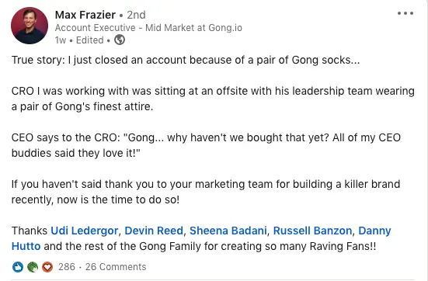Click the 'CEO says to the CRO' paragraph
The width and height of the screenshot is (428, 281).
206,145
